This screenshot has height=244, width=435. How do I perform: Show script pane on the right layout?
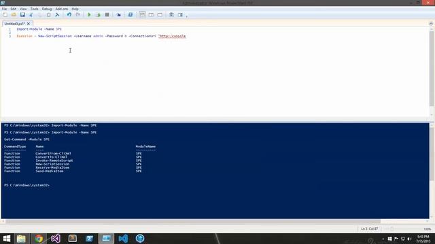[151, 15]
